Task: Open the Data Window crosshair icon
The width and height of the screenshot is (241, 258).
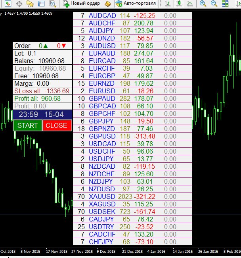Action: click(19, 4)
